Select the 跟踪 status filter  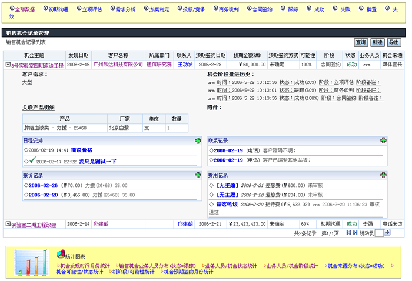pyautogui.click(x=293, y=9)
